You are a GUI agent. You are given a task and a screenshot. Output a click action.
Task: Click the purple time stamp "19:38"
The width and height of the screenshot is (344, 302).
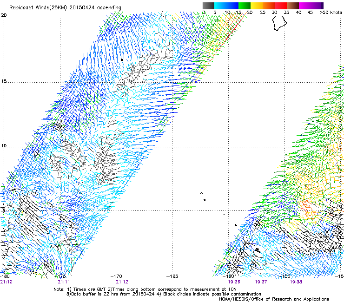coord(296,282)
